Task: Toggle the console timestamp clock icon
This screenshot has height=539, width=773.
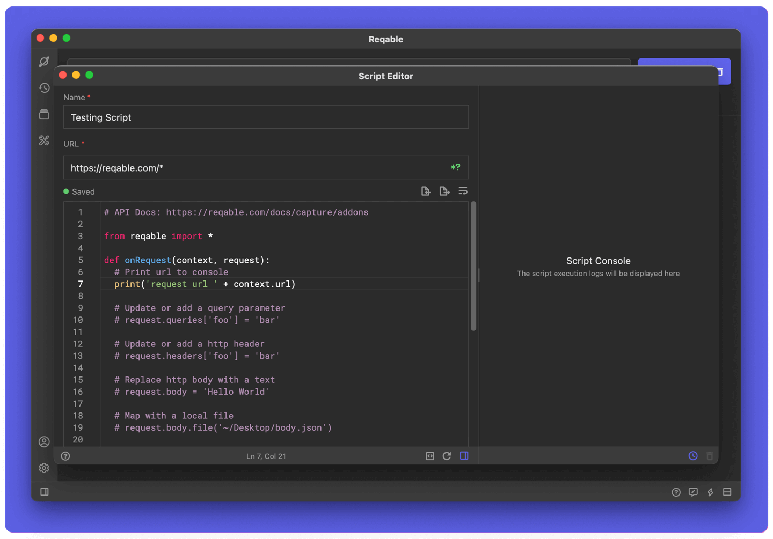Action: pos(693,456)
